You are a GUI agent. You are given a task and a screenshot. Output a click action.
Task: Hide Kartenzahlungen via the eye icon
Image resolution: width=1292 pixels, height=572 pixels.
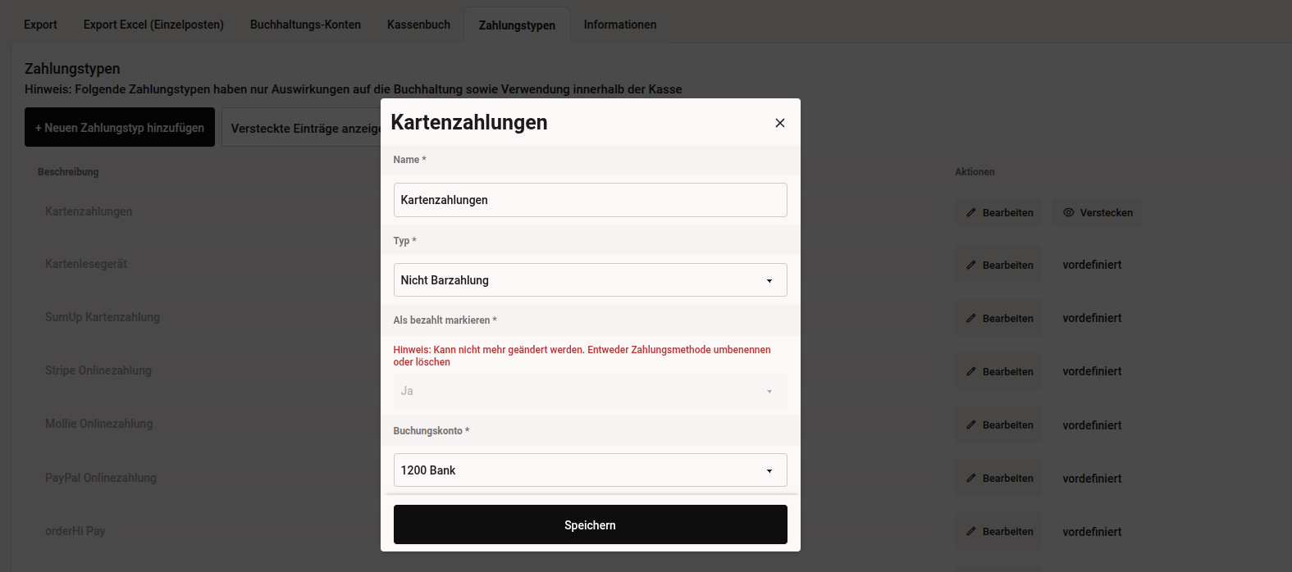[x=1068, y=213]
